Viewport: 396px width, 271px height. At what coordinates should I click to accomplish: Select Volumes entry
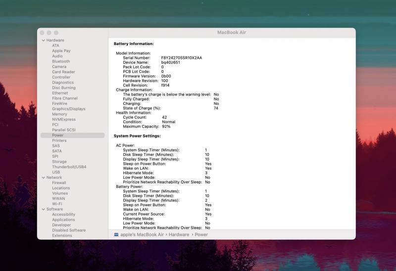(x=60, y=193)
